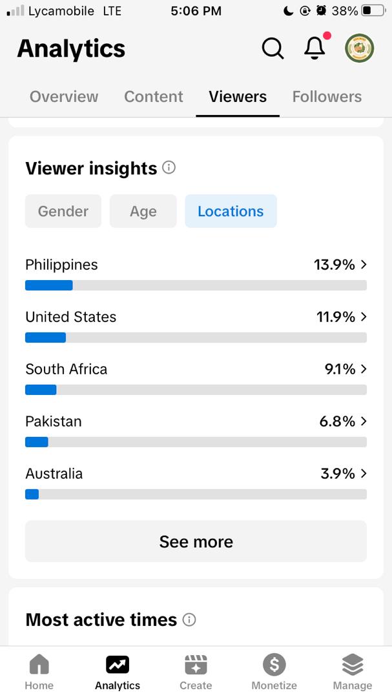The width and height of the screenshot is (392, 697).
Task: Select the Locations filter chip
Action: (231, 211)
